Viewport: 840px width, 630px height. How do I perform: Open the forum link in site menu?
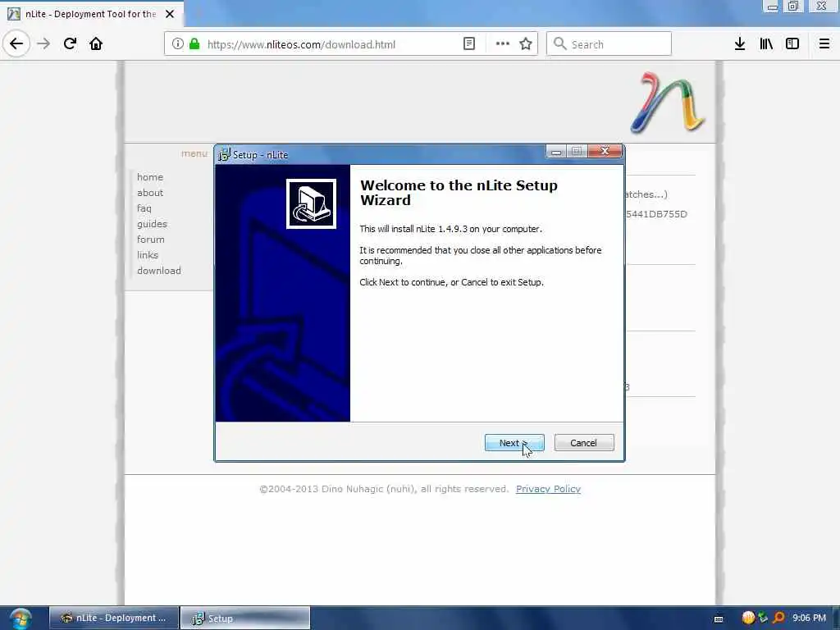click(x=151, y=239)
